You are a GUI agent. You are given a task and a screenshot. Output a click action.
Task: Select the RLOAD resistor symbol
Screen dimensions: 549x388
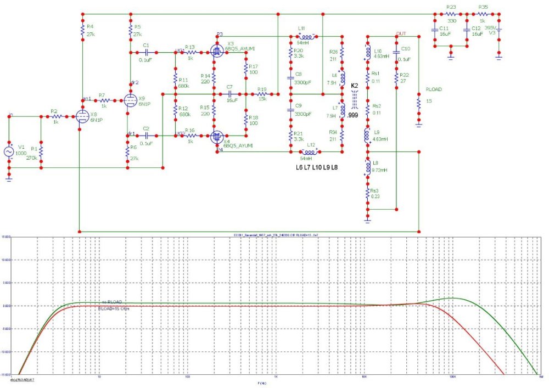[x=418, y=104]
